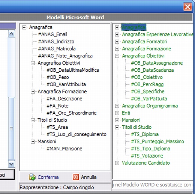Click the scrollbar up arrow
The height and width of the screenshot is (194, 195).
[x=12, y=33]
